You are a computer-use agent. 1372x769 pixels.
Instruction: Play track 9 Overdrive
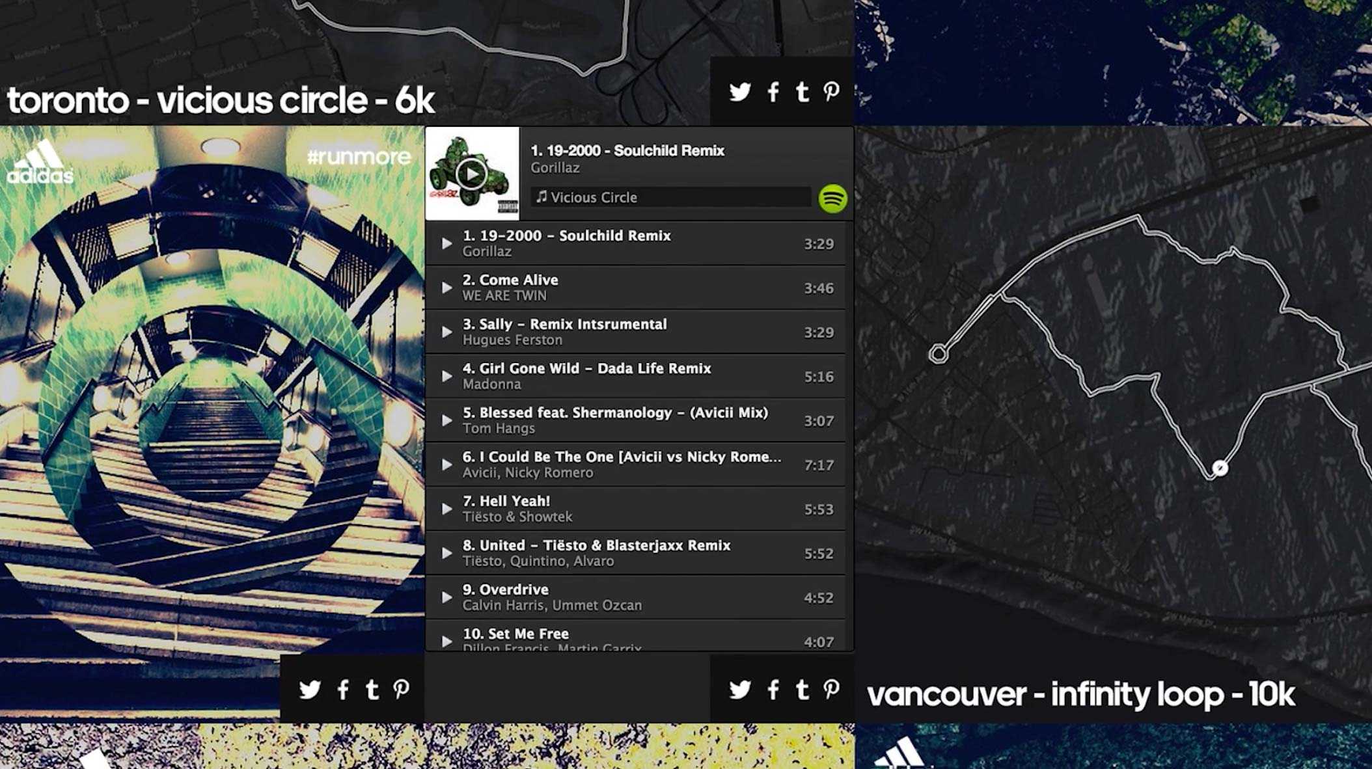point(446,597)
